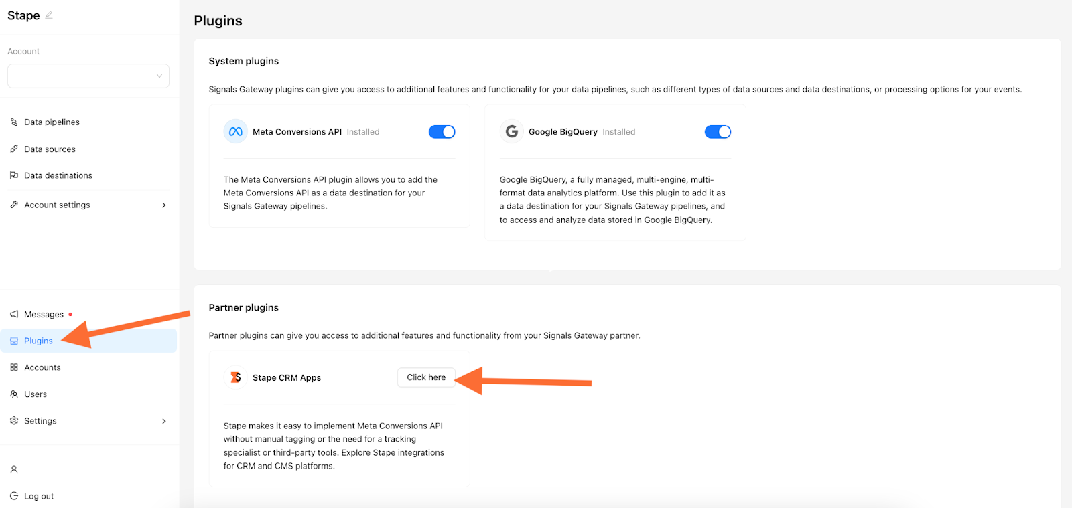
Task: Click the Google BigQuery G logo
Action: tap(512, 132)
